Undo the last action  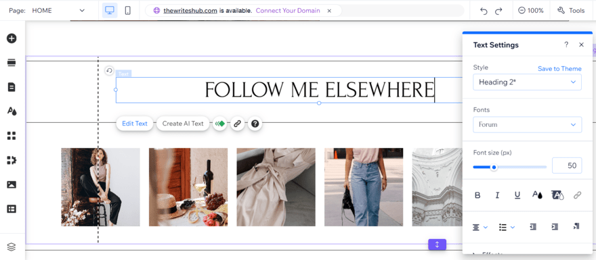coord(484,11)
